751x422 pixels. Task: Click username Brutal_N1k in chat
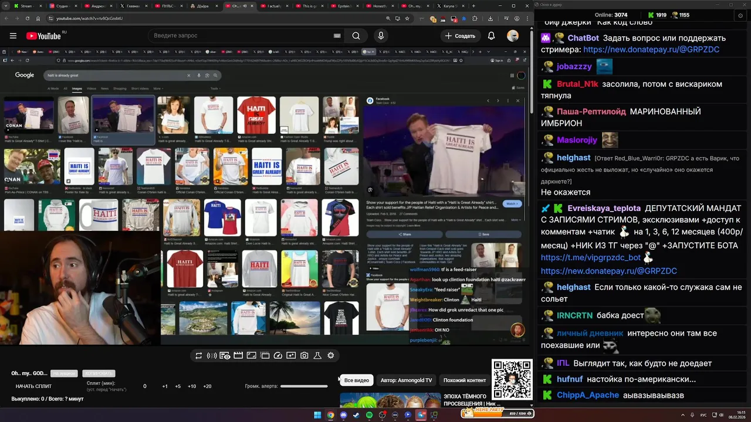[577, 84]
